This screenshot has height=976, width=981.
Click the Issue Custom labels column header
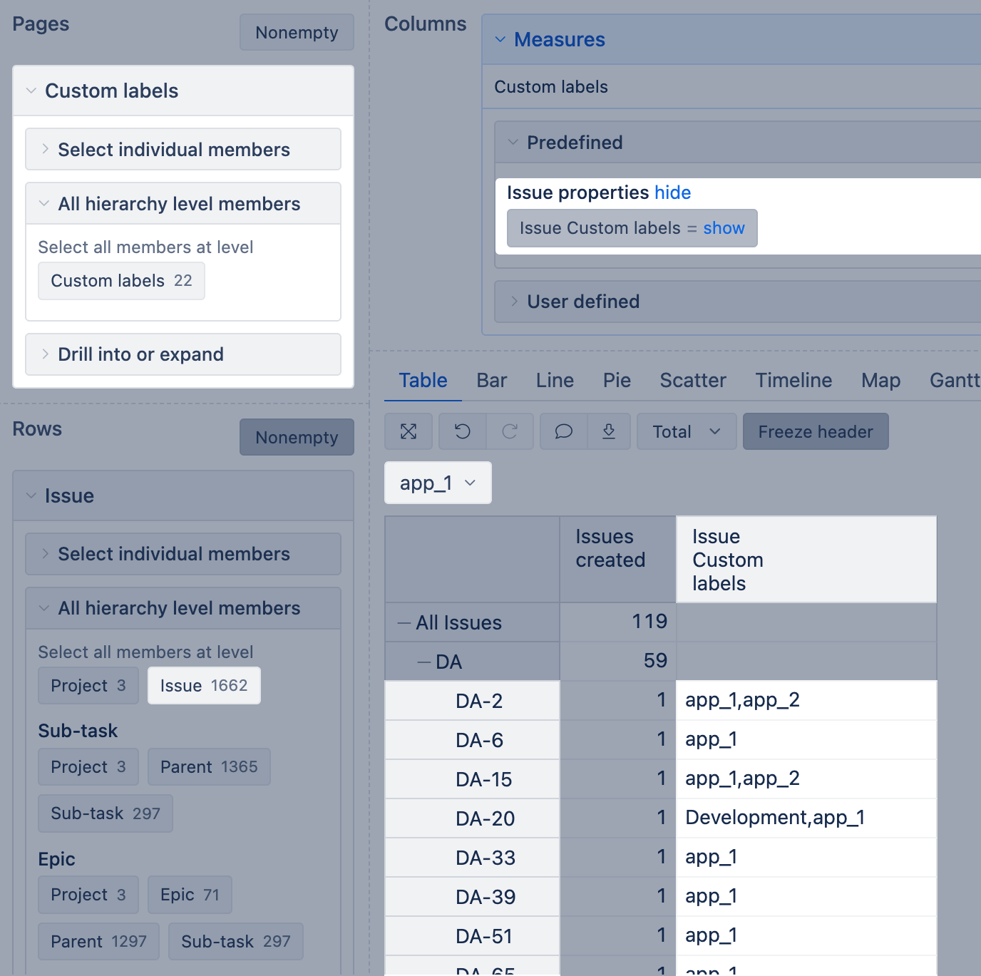coord(727,560)
